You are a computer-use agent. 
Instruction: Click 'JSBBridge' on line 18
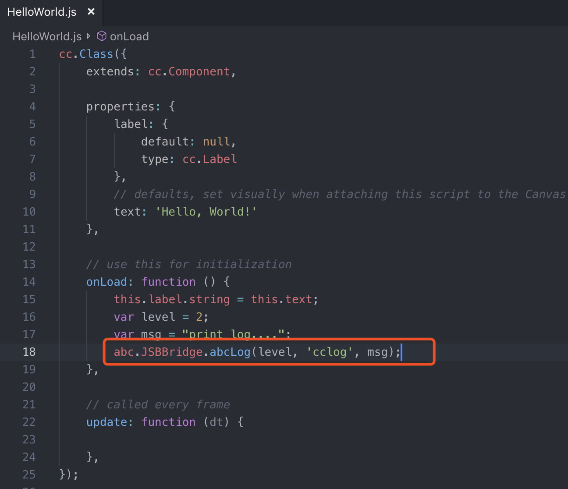click(x=172, y=352)
